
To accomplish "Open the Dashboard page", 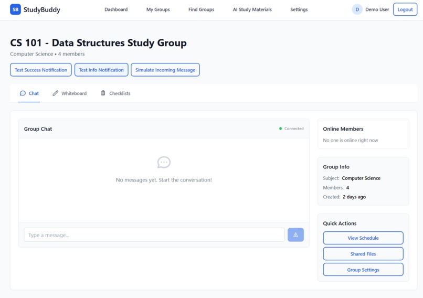I will pyautogui.click(x=116, y=9).
